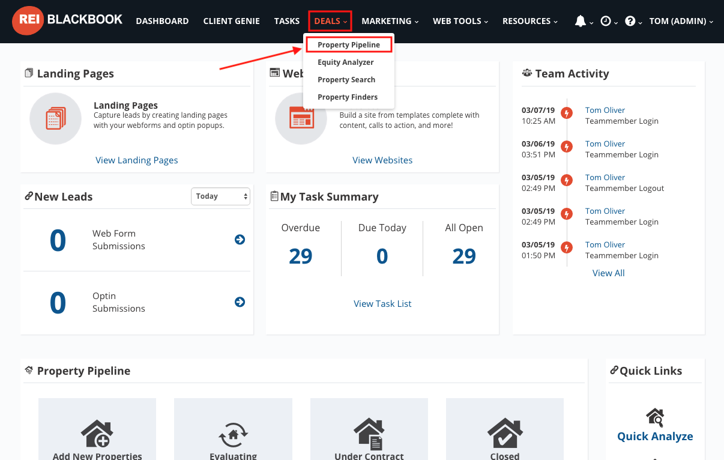Click the Due Today count 0
The image size is (724, 460).
pos(382,256)
